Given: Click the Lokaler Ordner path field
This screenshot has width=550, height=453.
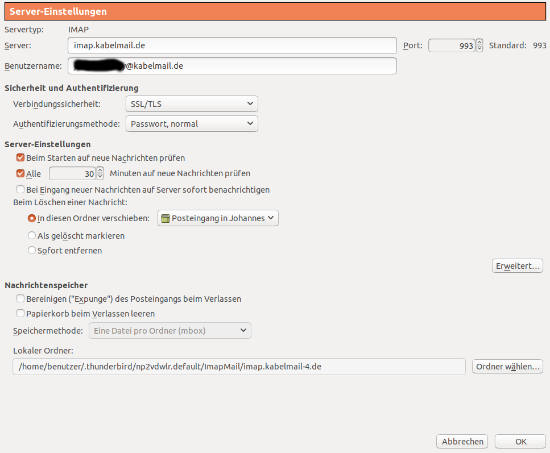Looking at the screenshot, I should (239, 367).
